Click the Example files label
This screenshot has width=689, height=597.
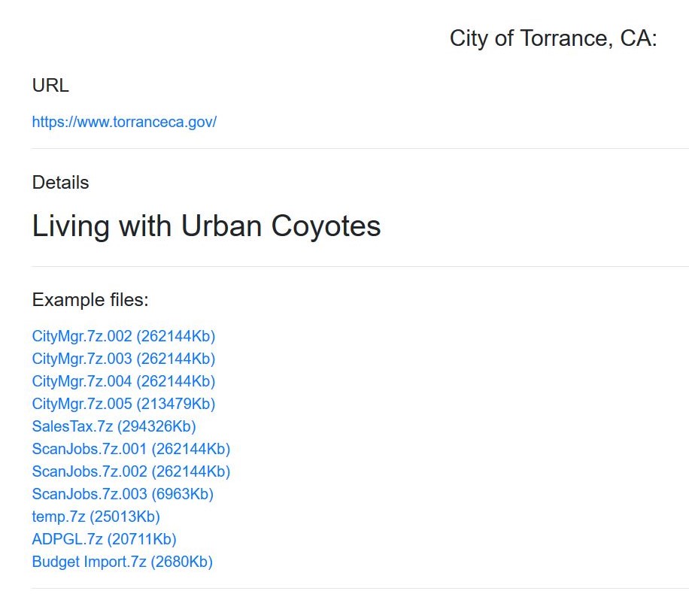[x=90, y=300]
